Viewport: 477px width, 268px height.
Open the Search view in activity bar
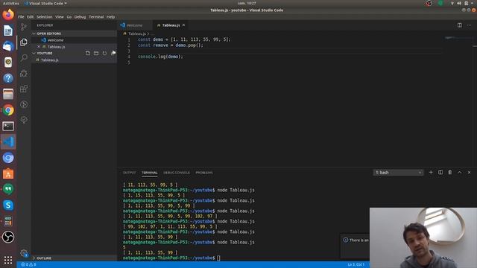tap(24, 58)
